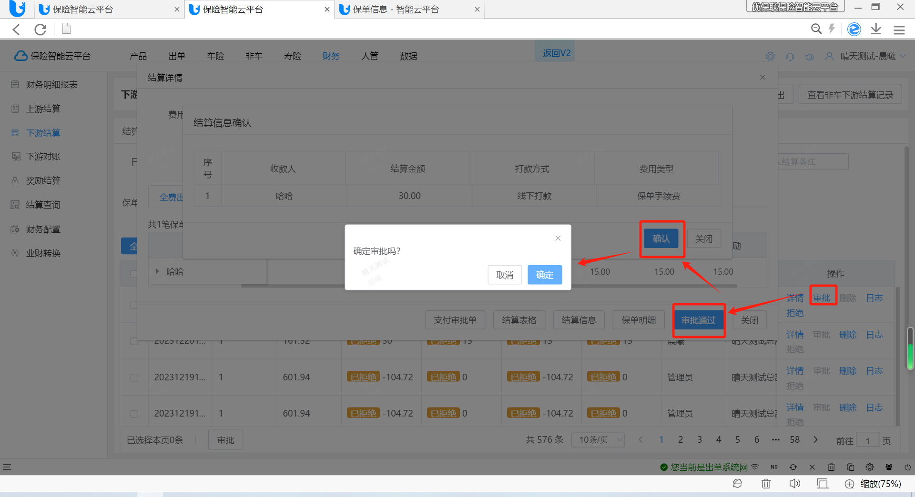
Task: Click the 审批通过 button
Action: pyautogui.click(x=698, y=320)
